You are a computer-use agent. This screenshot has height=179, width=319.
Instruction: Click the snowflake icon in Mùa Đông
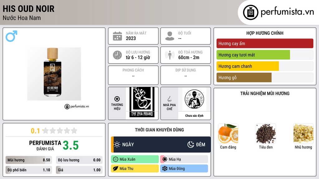[165, 168]
